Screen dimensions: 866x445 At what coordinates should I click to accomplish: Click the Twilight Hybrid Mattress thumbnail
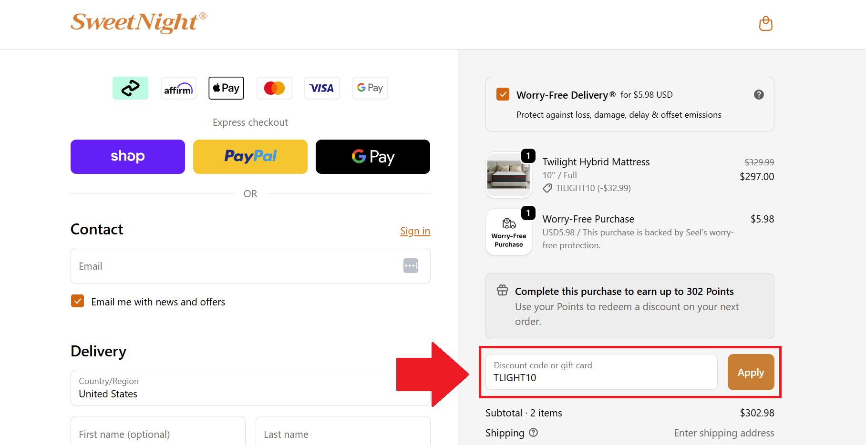[508, 175]
